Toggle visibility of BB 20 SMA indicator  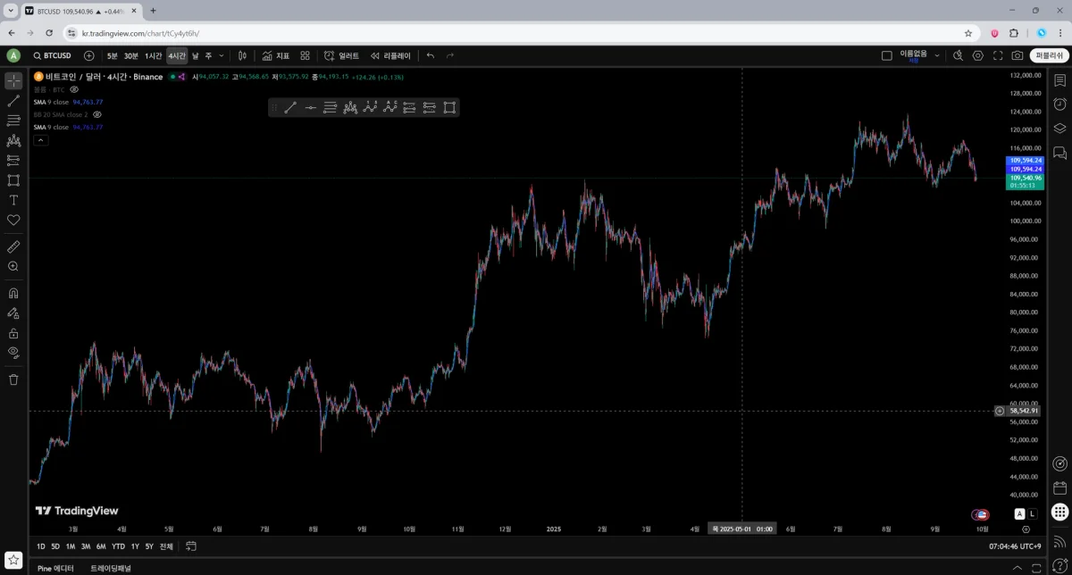97,114
